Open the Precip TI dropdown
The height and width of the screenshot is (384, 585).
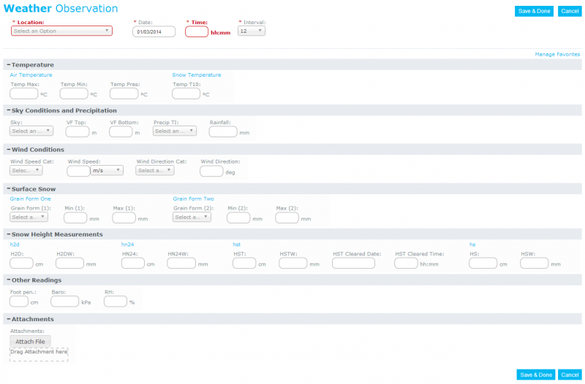[175, 131]
